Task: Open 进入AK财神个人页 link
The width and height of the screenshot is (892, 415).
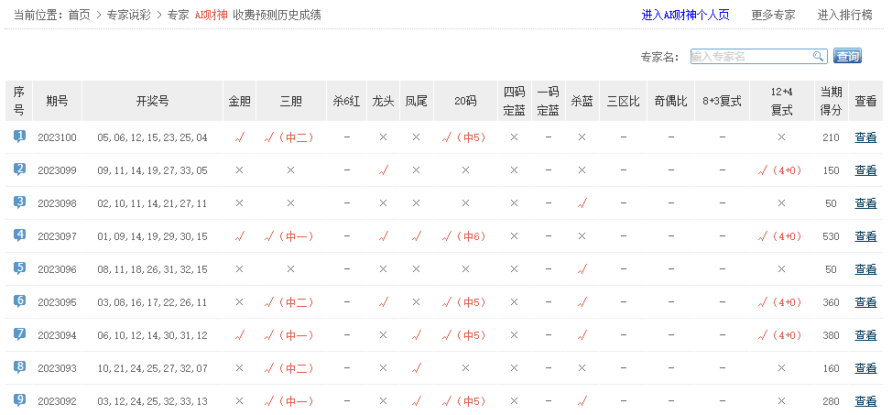Action: pyautogui.click(x=685, y=15)
